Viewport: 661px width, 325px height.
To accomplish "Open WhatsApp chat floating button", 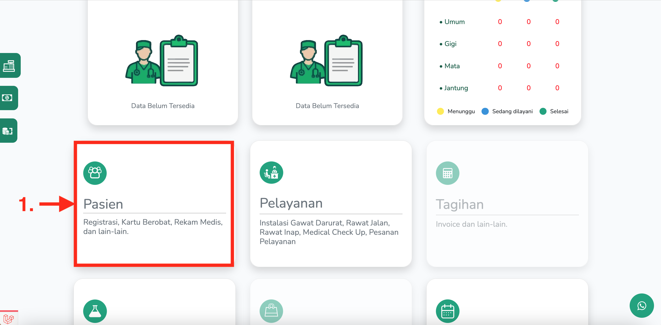I will click(642, 306).
